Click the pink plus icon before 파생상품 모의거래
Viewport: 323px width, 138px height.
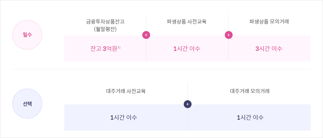[x=229, y=35]
